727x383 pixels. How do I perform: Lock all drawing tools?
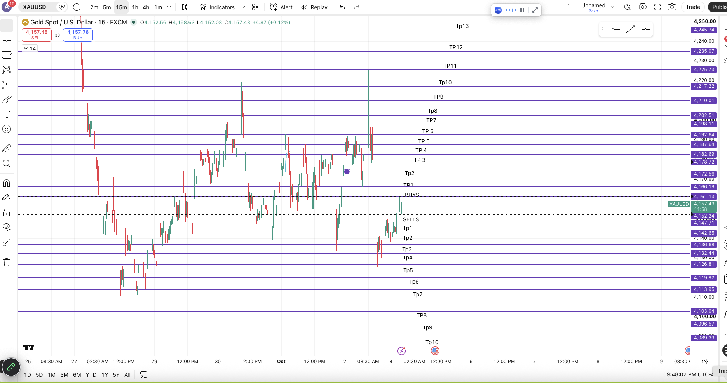7,212
